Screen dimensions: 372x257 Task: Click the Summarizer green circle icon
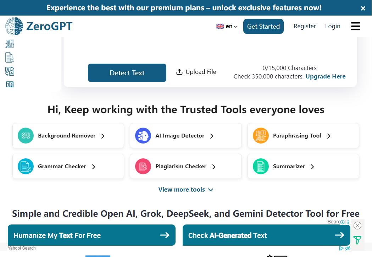pyautogui.click(x=261, y=166)
